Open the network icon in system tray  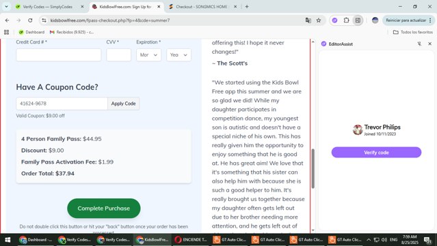[x=377, y=240]
